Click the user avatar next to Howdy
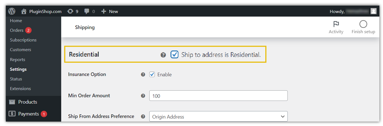This screenshot has width=383, height=126. tap(374, 11)
